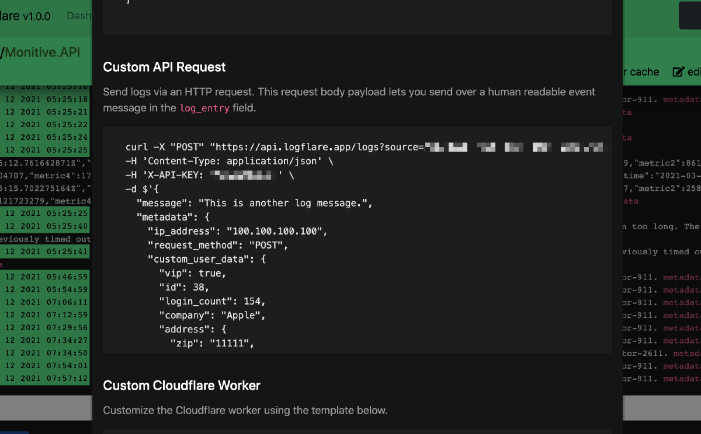Open the /Monitive.API source title
Viewport: 701px width, 434px height.
40,52
